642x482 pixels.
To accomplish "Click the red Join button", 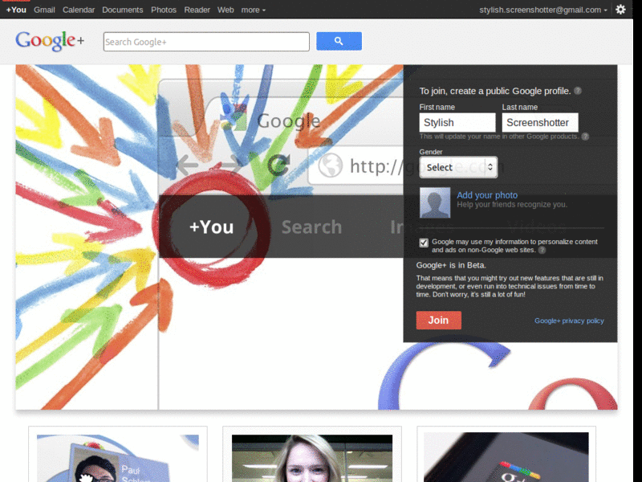I will tap(438, 320).
